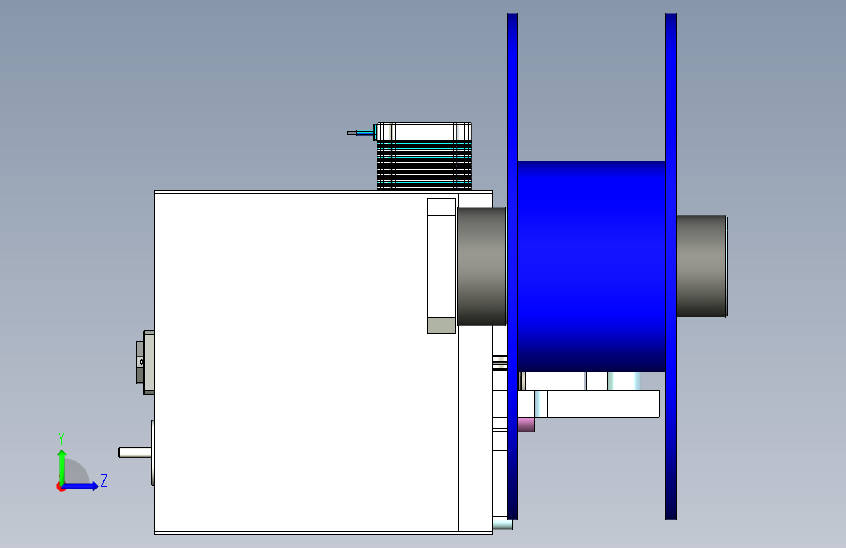Viewport: 846px width, 548px height.
Task: Select the gray connector on housing's left side
Action: 145,362
